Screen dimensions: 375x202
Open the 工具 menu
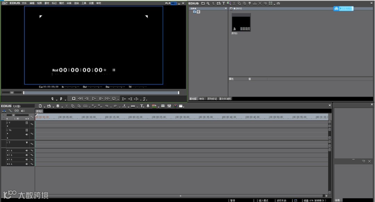pyautogui.click(x=84, y=3)
